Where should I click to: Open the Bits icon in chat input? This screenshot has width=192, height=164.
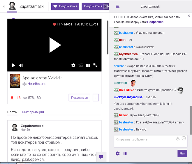click(x=178, y=139)
